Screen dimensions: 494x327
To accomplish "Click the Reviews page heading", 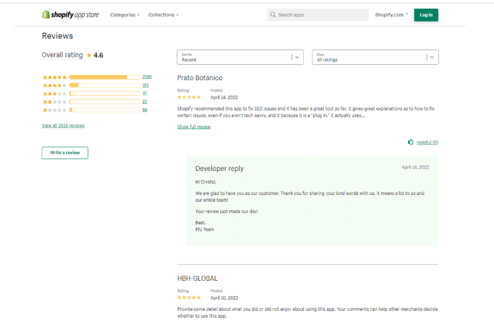I will tap(57, 36).
